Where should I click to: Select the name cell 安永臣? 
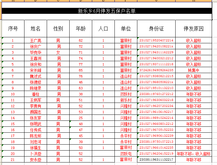point(35,159)
